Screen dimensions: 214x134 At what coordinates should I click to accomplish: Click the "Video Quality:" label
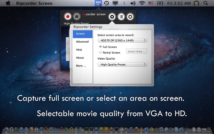[106, 59]
